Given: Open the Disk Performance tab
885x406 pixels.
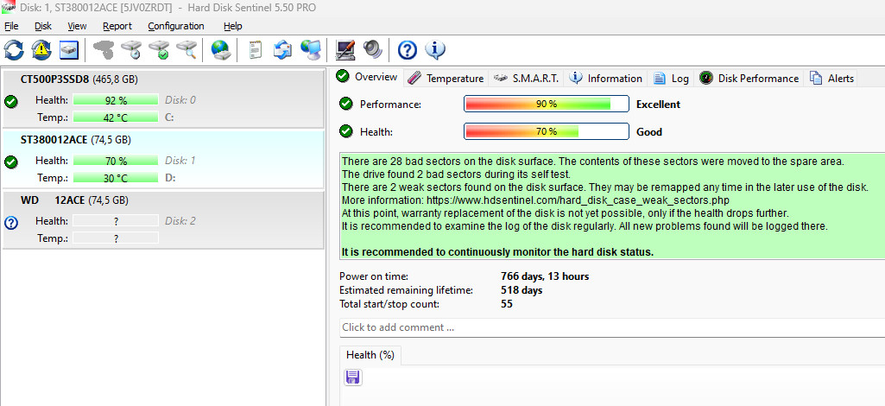Looking at the screenshot, I should tap(749, 78).
